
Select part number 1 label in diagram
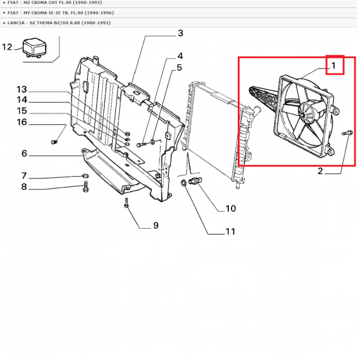pos(333,66)
